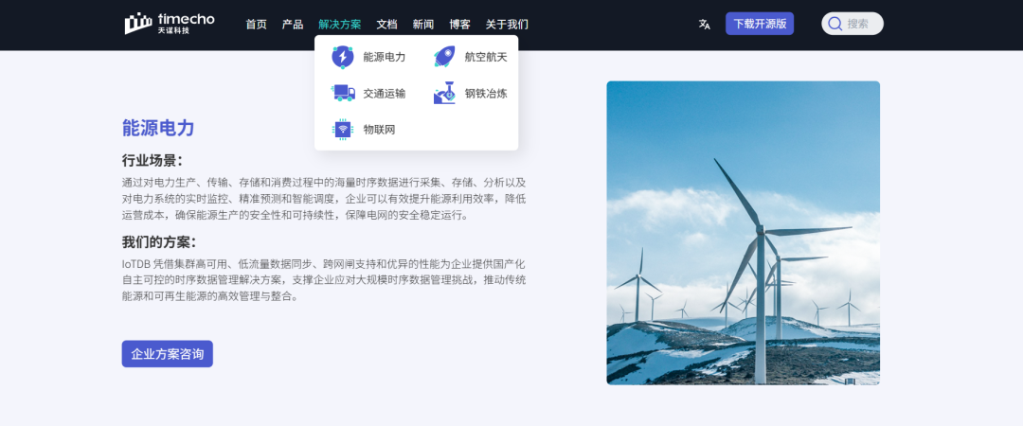This screenshot has height=426, width=1023.
Task: Click the 钢铁冶炼 smelting icon
Action: (x=444, y=94)
